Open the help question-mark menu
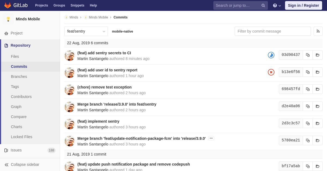Image resolution: width=327 pixels, height=171 pixels. [x=277, y=5]
